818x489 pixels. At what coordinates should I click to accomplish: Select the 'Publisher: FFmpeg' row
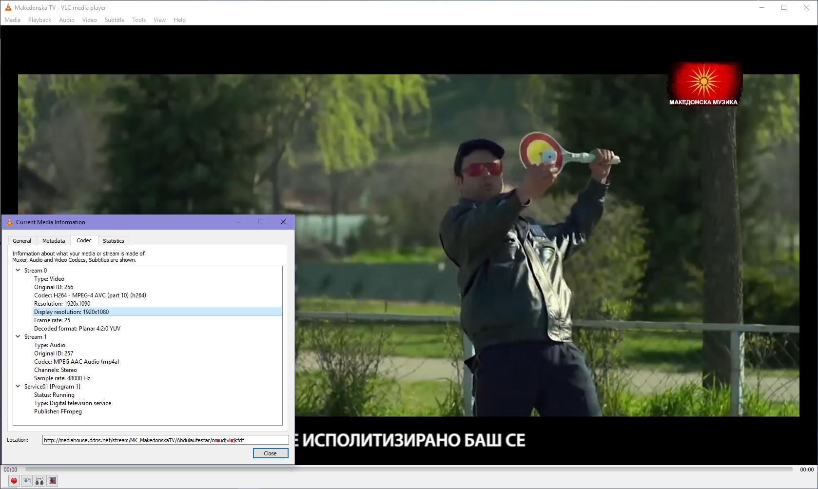click(x=157, y=411)
